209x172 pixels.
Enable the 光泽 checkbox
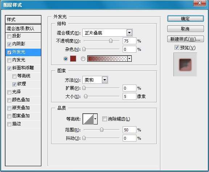click(x=9, y=92)
